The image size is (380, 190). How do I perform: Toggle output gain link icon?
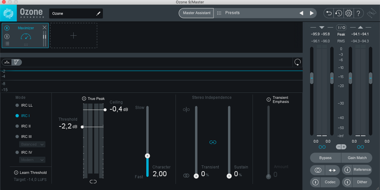360,147
